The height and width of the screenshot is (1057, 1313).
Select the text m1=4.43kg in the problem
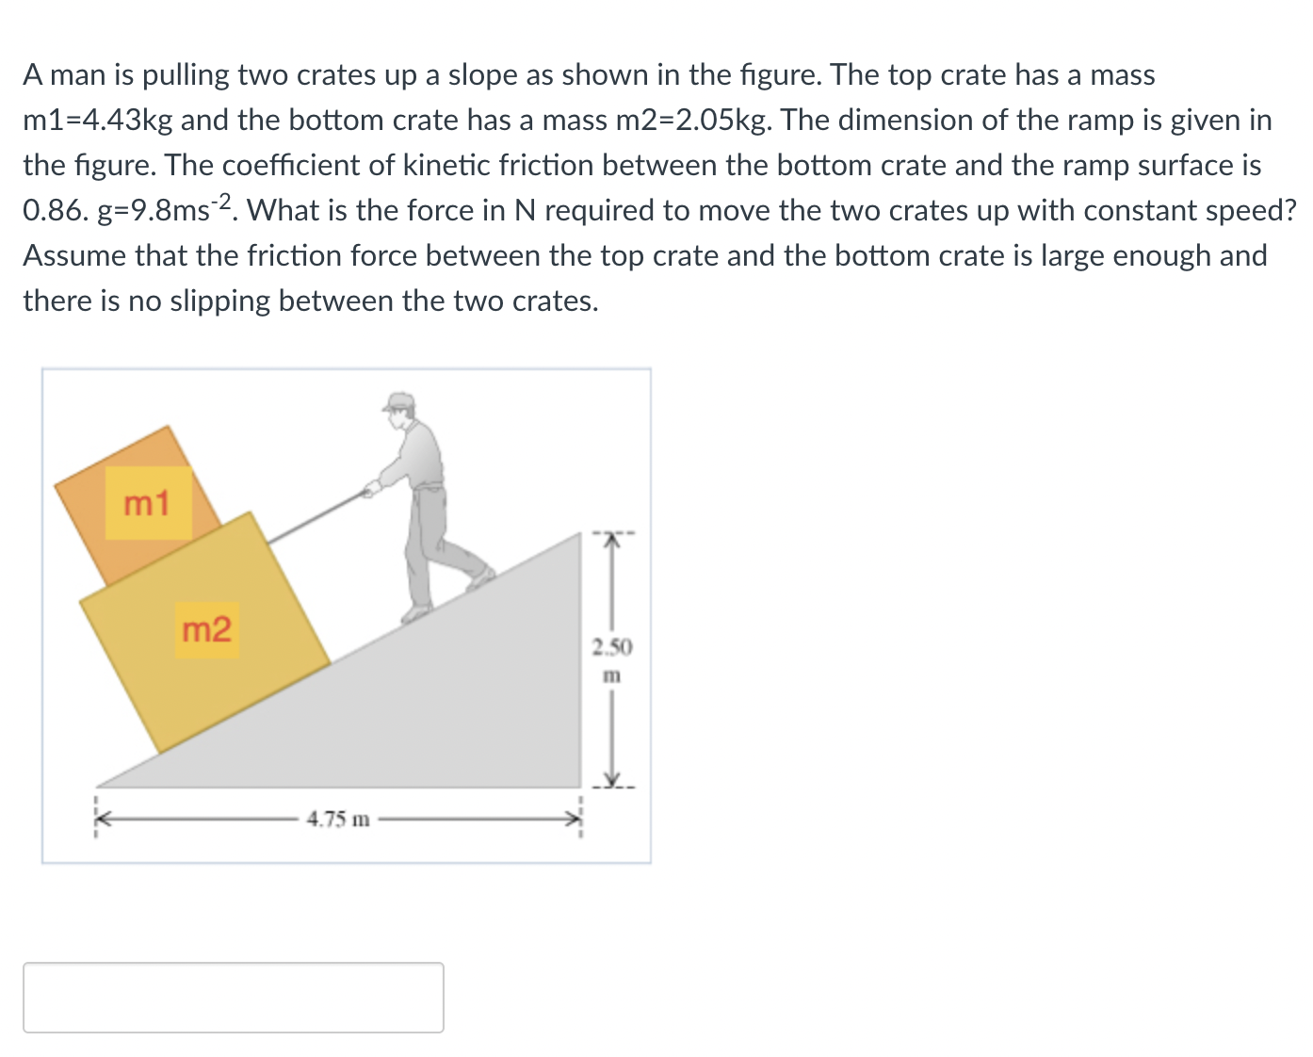(x=97, y=120)
